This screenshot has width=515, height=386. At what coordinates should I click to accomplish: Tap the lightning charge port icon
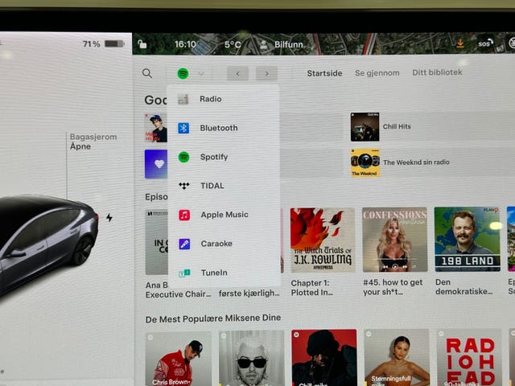109,217
